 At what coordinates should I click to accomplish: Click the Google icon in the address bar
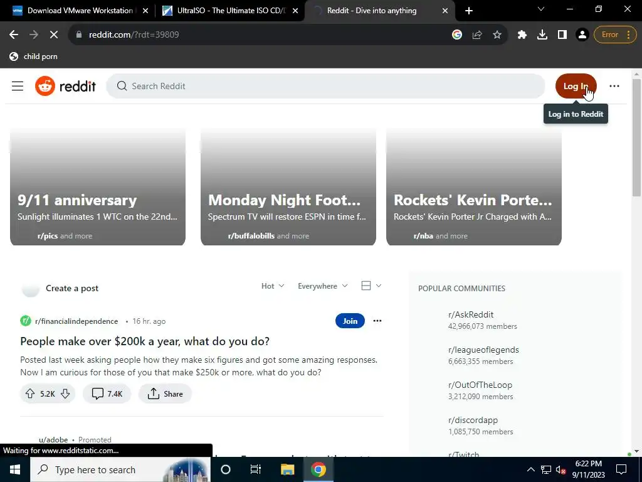tap(457, 35)
